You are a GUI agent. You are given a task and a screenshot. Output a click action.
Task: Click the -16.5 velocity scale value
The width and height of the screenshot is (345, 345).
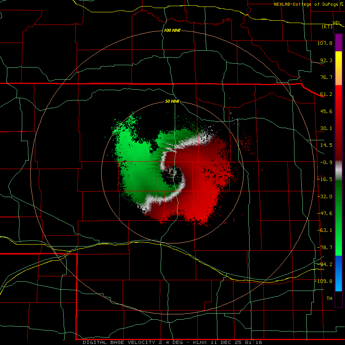[325, 179]
